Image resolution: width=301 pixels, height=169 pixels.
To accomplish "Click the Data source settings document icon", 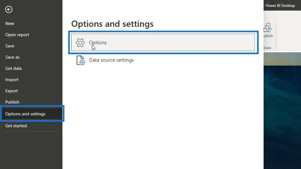I will point(81,60).
